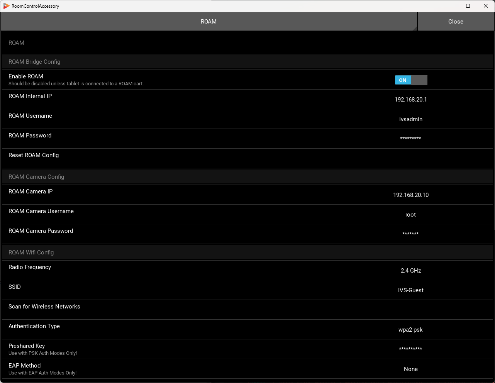
Task: Click the ROAM Username label
Action: pos(30,116)
